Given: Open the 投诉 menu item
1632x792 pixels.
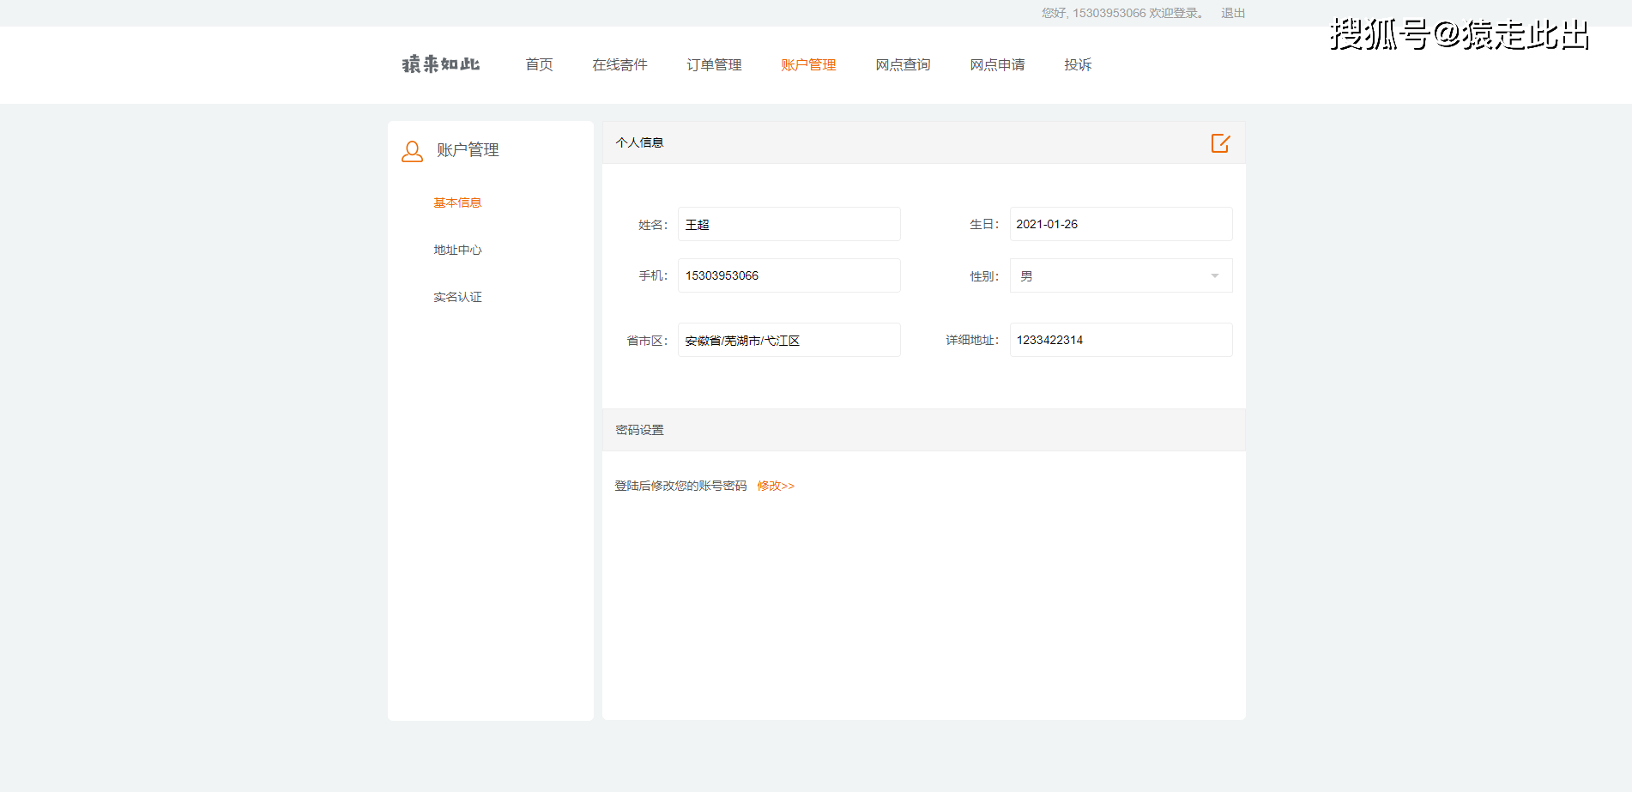Looking at the screenshot, I should pyautogui.click(x=1078, y=64).
